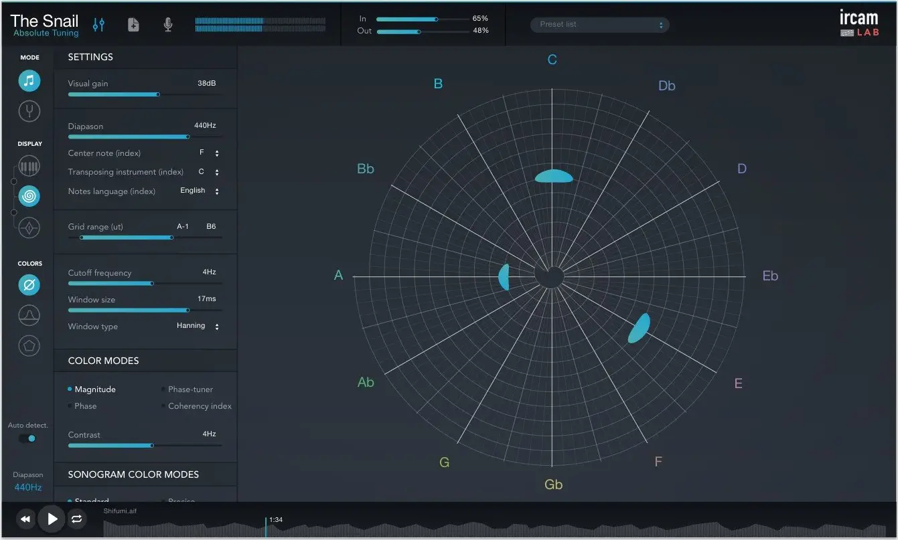The image size is (898, 540).
Task: Pick the slashed-circle color mode icon
Action: [x=29, y=286]
